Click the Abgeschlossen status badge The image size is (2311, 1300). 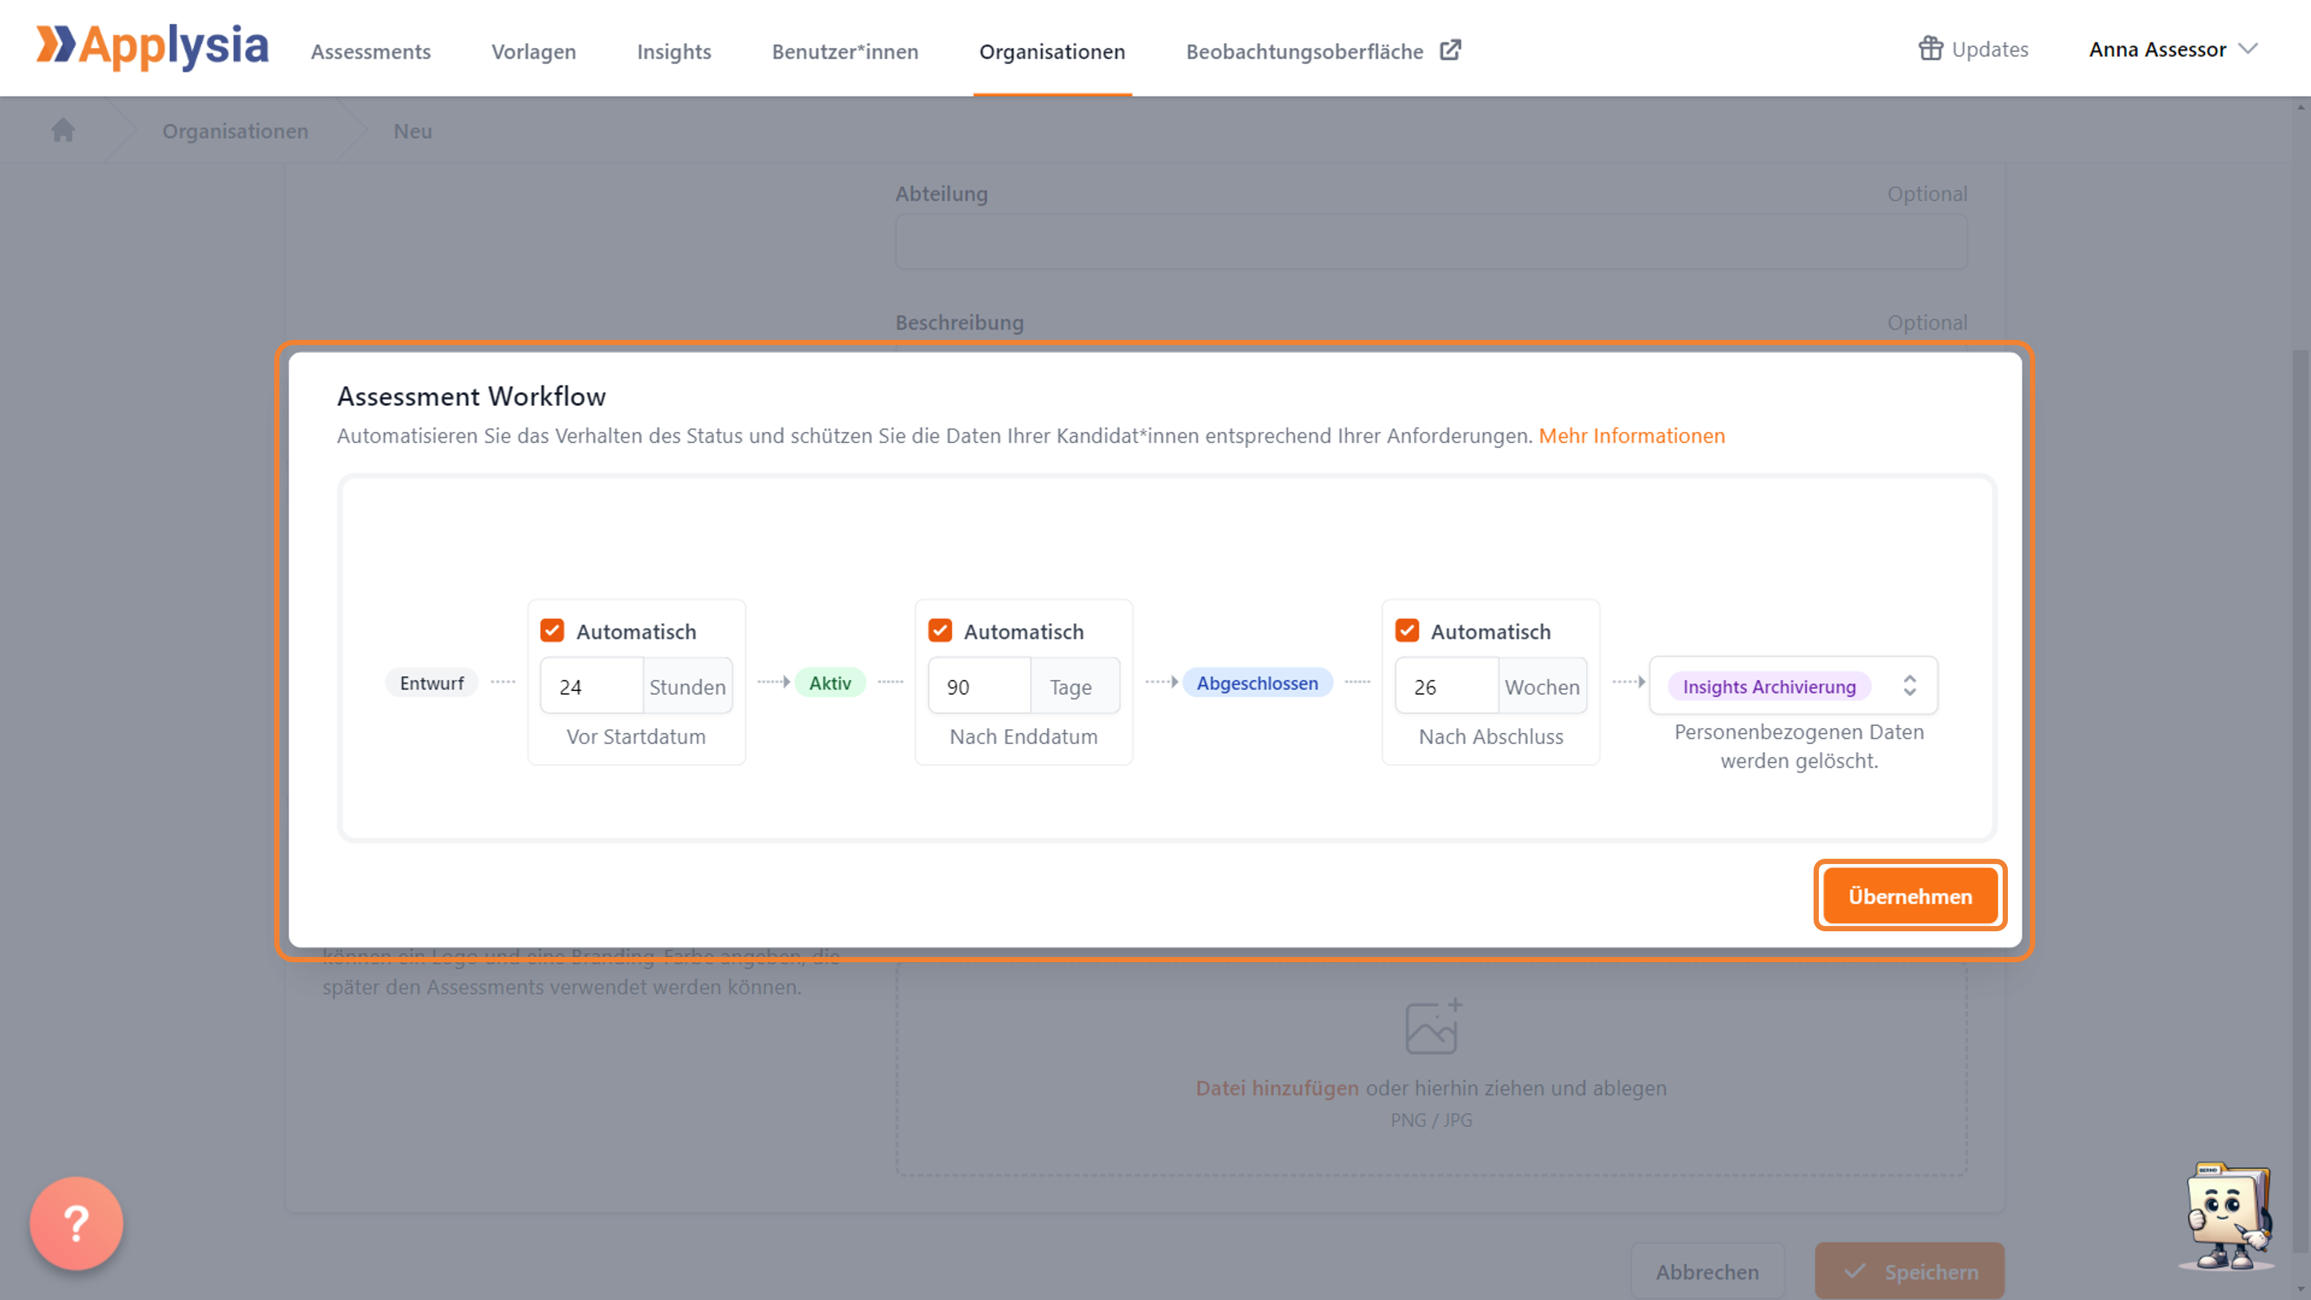[1257, 683]
